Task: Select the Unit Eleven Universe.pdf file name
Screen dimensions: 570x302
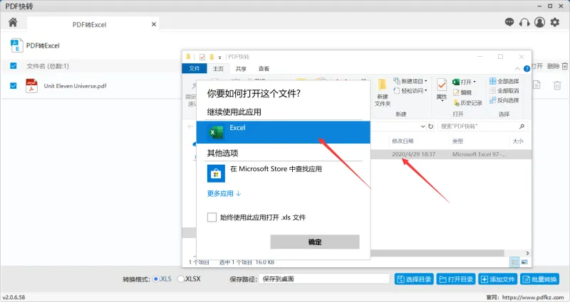Action: click(76, 86)
